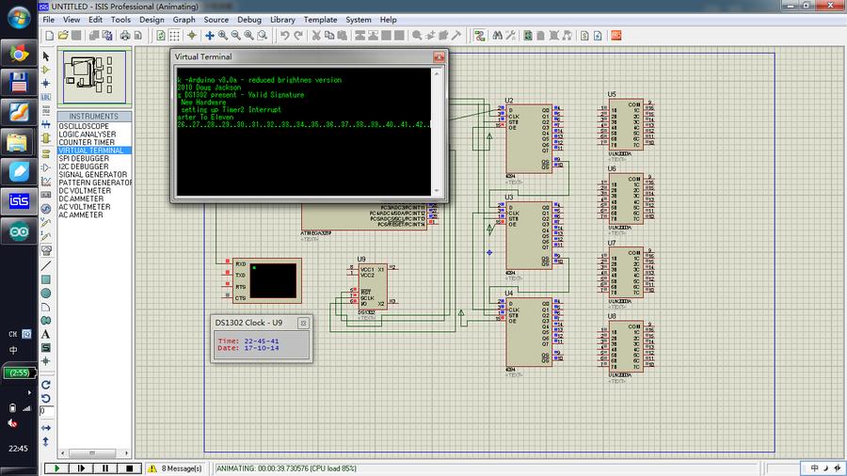This screenshot has width=847, height=476.
Task: Choose the Buses mode tool
Action: [x=46, y=124]
